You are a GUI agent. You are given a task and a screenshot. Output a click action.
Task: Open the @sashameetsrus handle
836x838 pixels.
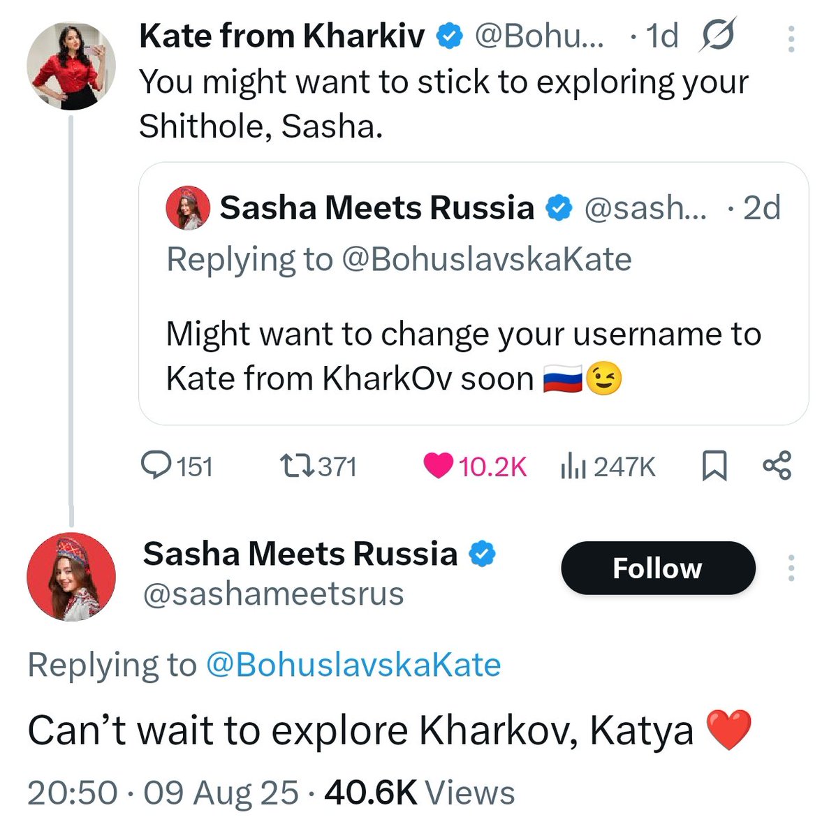(273, 594)
